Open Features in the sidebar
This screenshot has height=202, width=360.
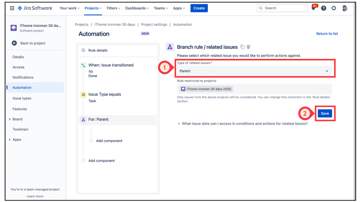coord(20,109)
